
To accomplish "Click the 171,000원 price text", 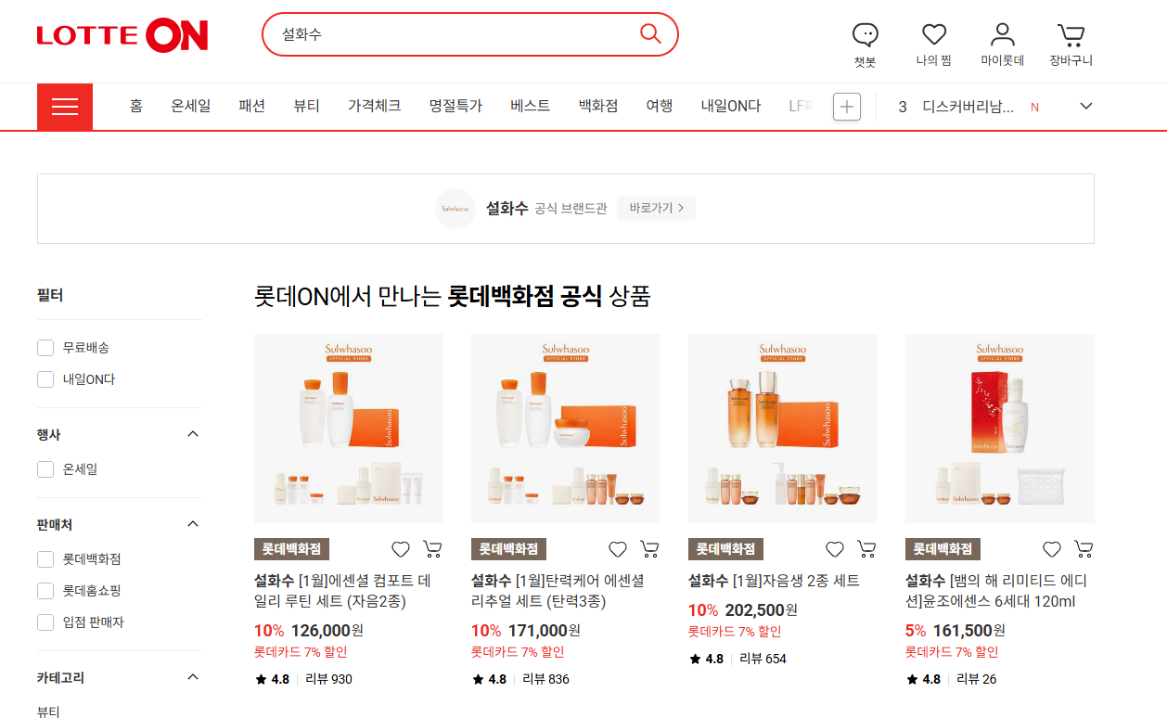I will point(544,631).
